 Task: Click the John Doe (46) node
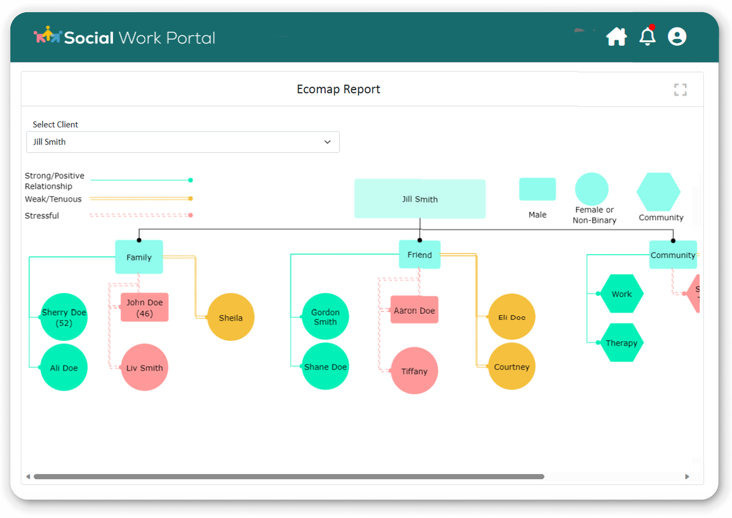[x=145, y=308]
